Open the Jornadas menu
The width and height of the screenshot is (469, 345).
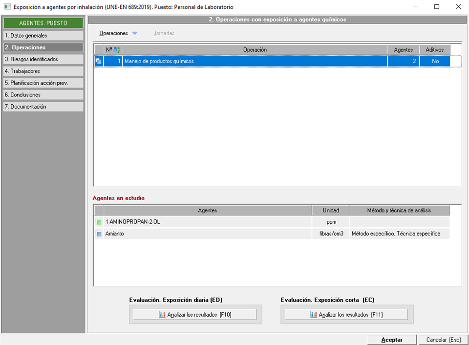(164, 33)
